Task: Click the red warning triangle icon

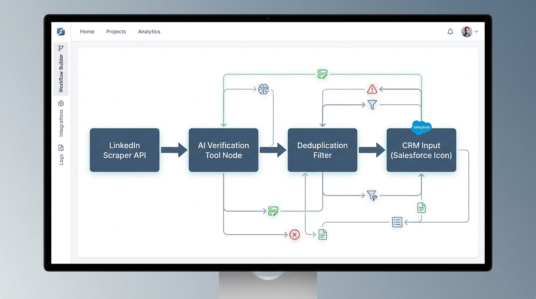Action: [x=372, y=89]
